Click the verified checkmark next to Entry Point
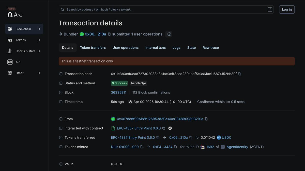 click(x=170, y=128)
